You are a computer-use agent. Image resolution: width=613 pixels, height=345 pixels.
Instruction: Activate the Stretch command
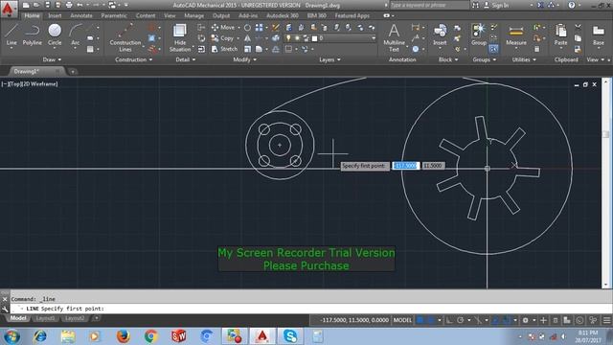tap(224, 49)
